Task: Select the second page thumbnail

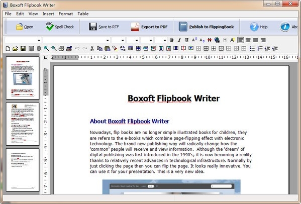Action: 23,124
